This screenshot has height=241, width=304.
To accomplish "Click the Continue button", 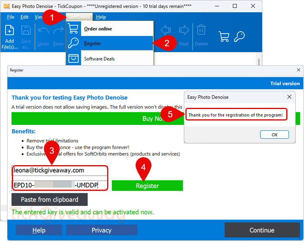I will pos(262,230).
